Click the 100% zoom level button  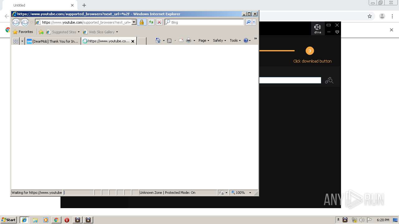coord(238,193)
